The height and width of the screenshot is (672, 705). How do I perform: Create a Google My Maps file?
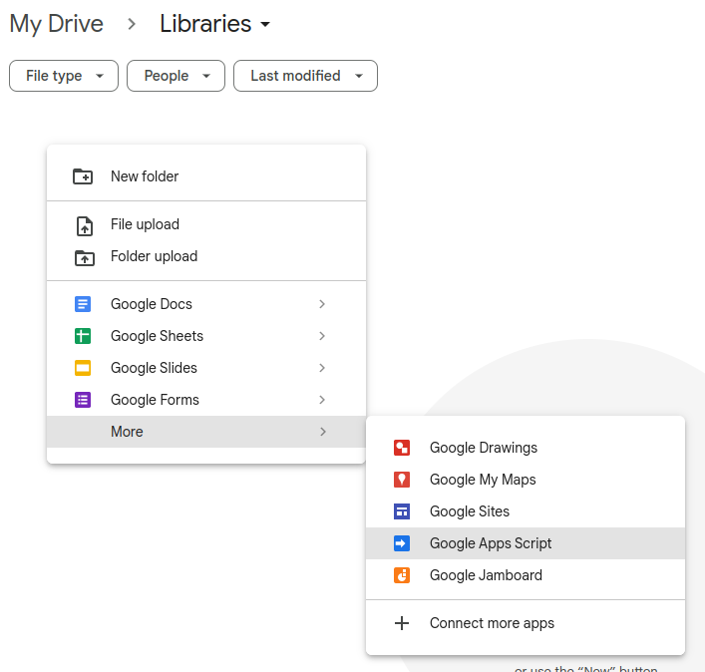click(526, 480)
